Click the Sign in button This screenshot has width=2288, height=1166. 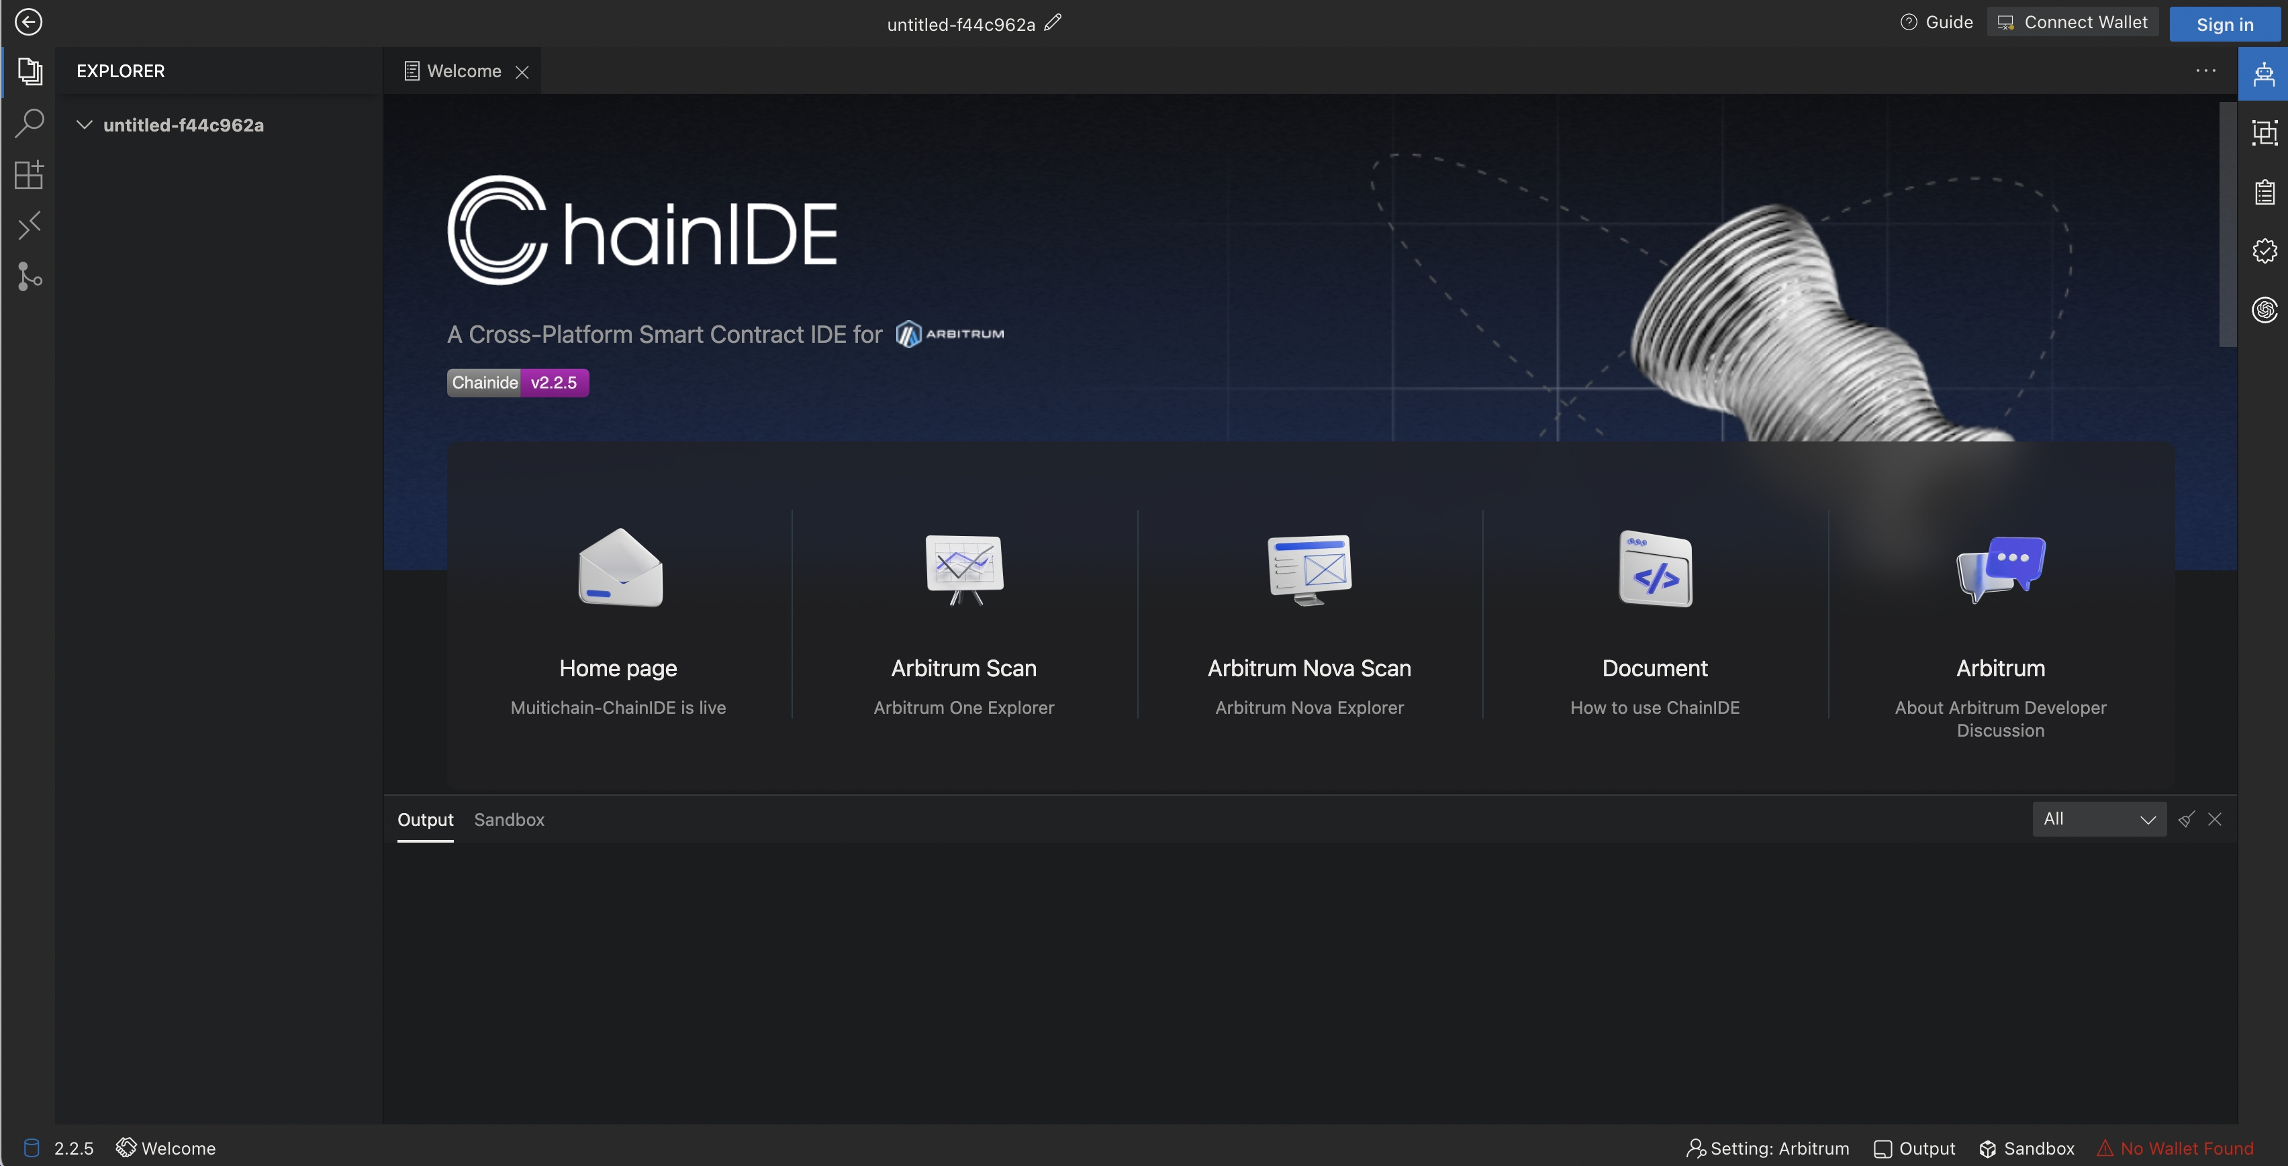(2224, 24)
